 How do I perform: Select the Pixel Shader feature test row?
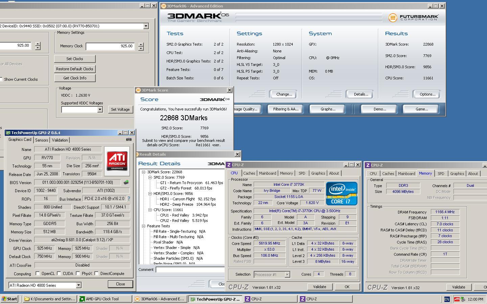pyautogui.click(x=168, y=242)
